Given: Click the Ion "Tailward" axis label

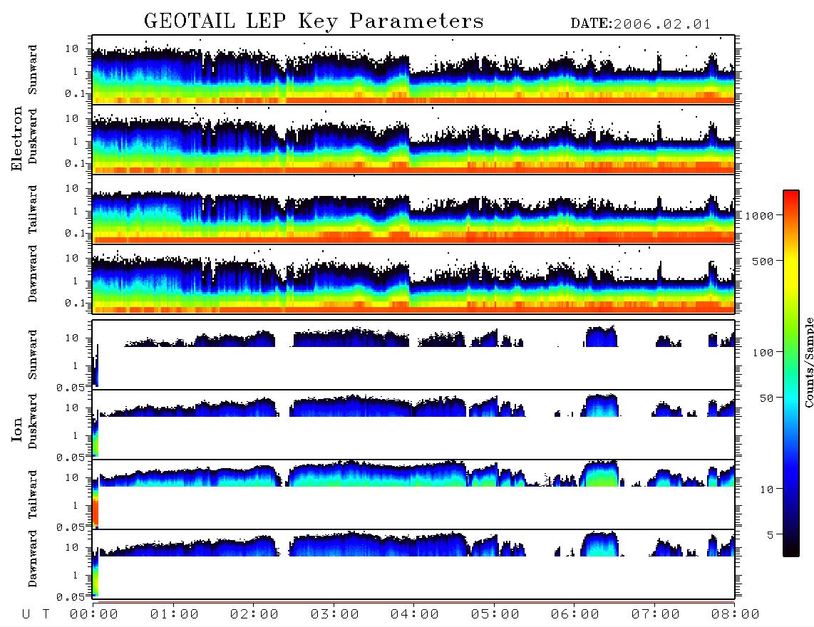Looking at the screenshot, I should point(33,494).
